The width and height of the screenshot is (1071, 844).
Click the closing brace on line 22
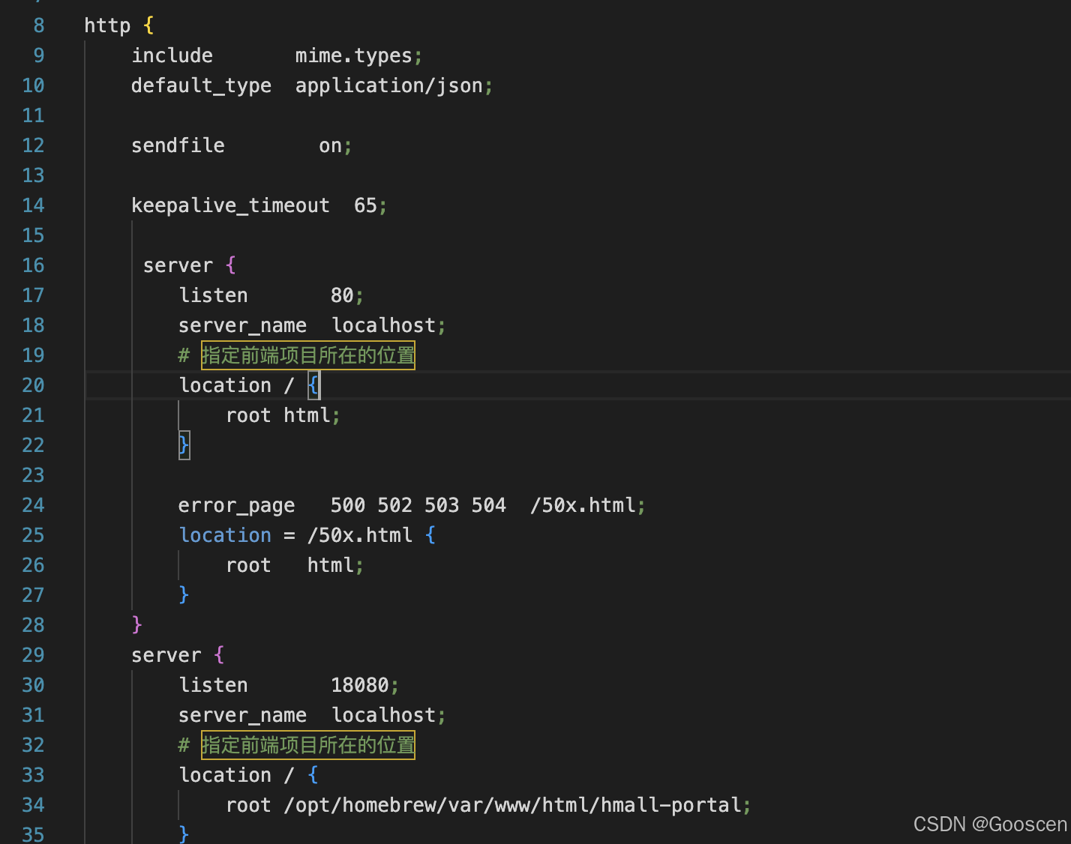(184, 444)
